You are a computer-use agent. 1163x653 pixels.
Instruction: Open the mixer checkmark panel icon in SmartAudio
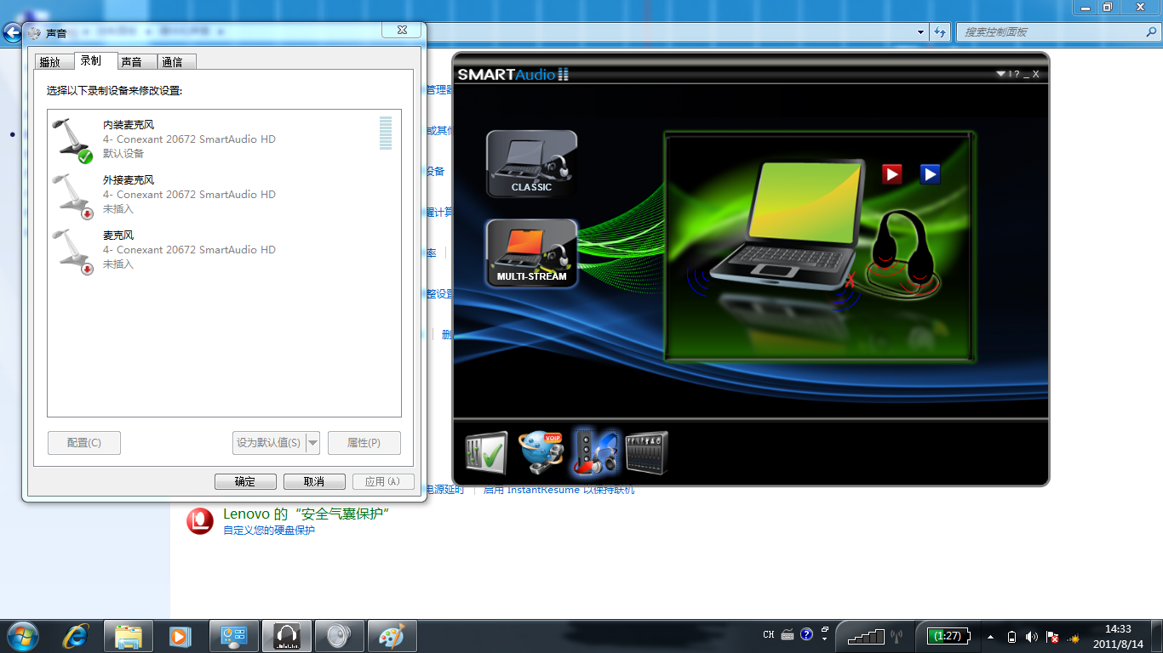486,452
